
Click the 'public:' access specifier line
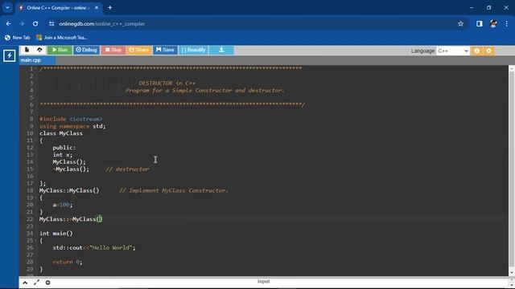(64, 148)
